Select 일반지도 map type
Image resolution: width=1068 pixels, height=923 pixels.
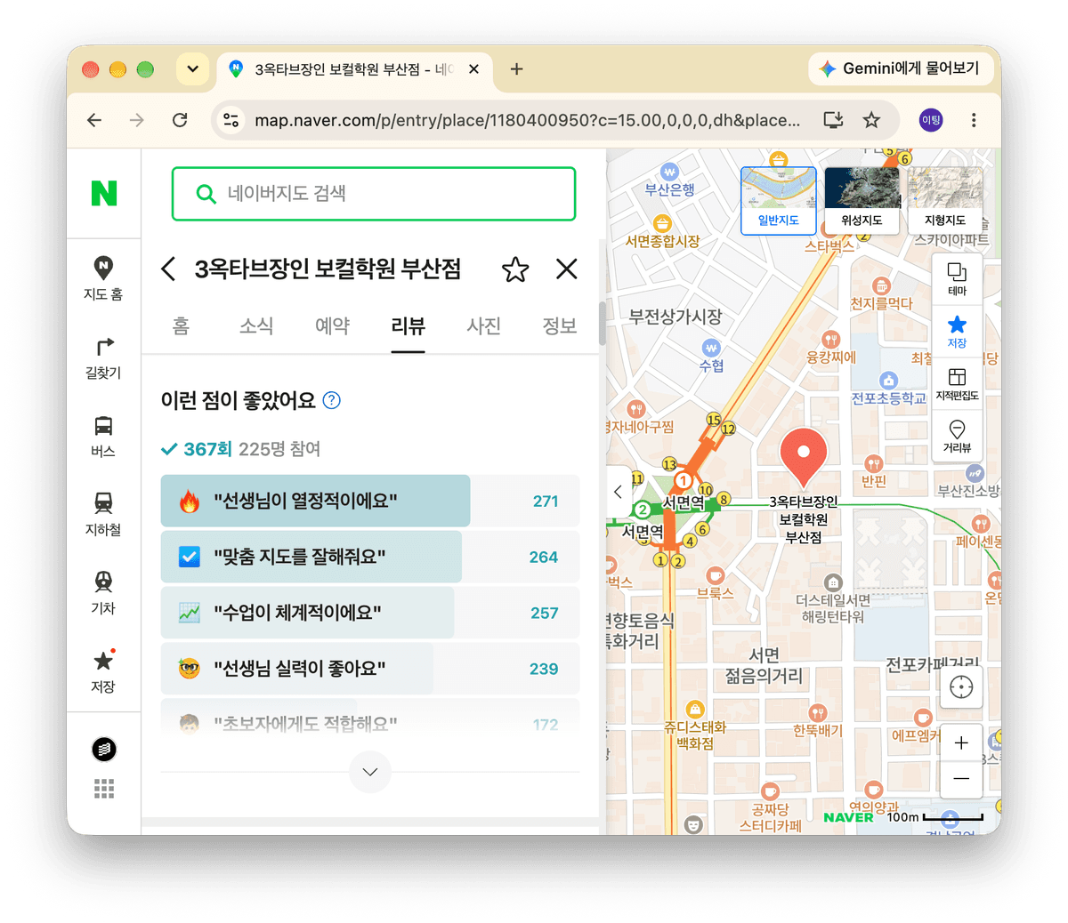[779, 200]
